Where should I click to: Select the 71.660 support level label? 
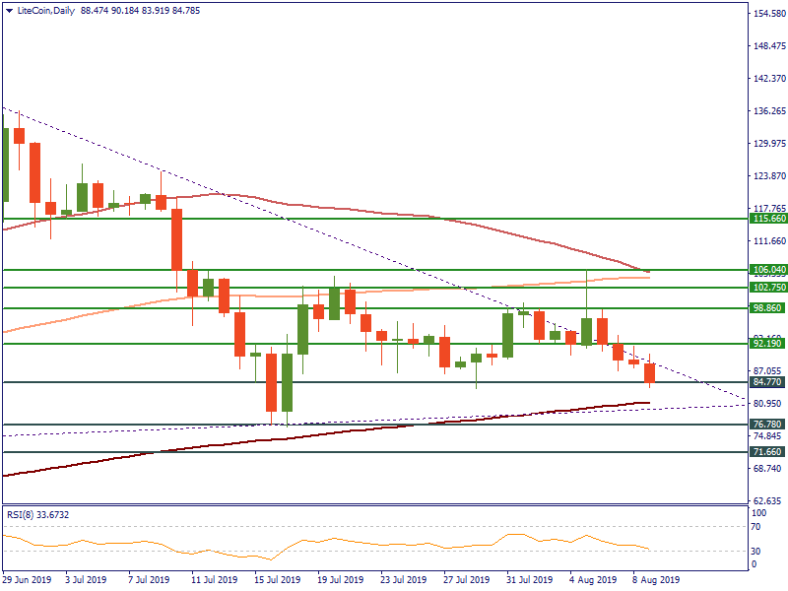tap(768, 452)
